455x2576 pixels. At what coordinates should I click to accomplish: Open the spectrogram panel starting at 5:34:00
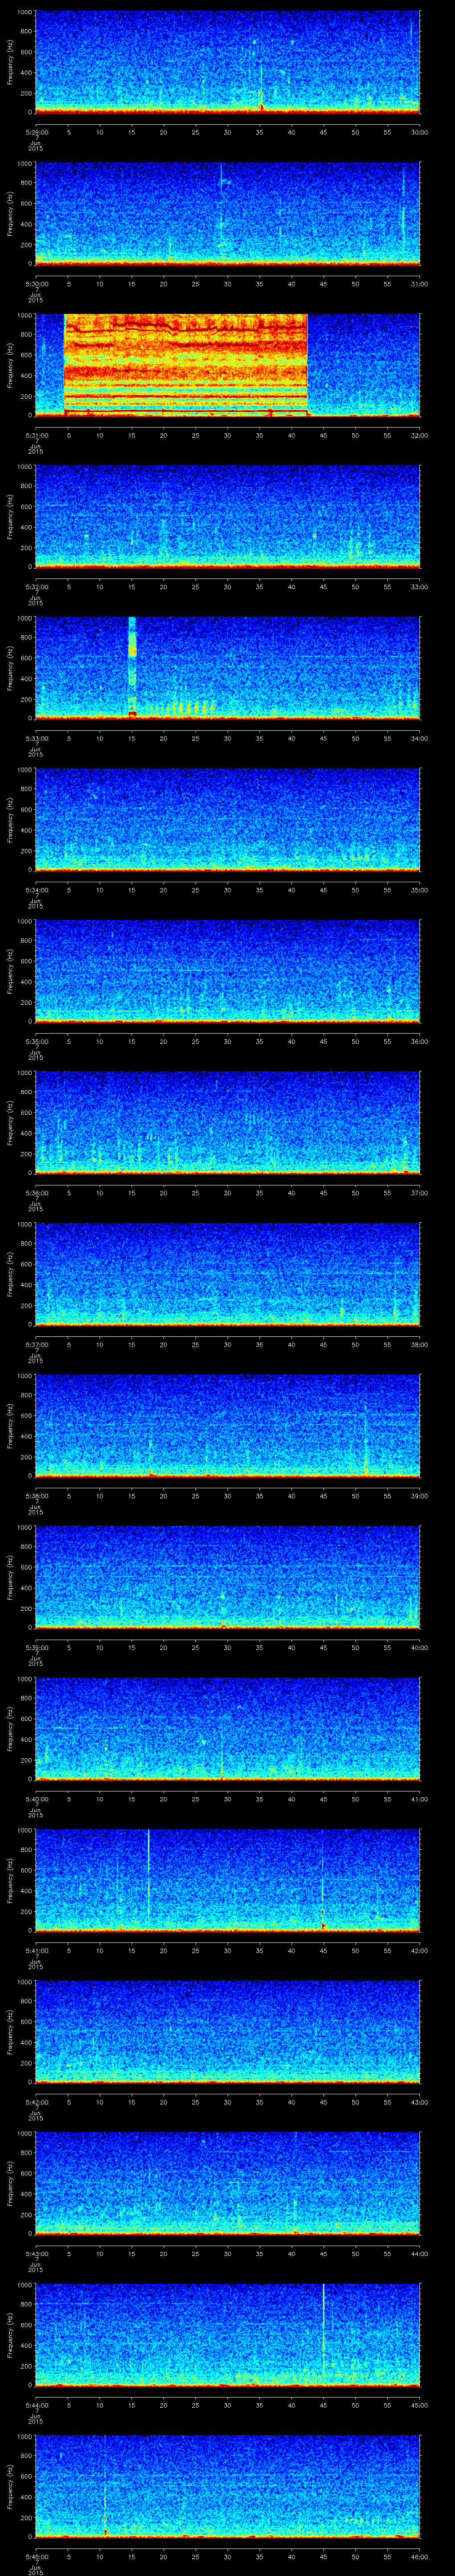pyautogui.click(x=227, y=819)
